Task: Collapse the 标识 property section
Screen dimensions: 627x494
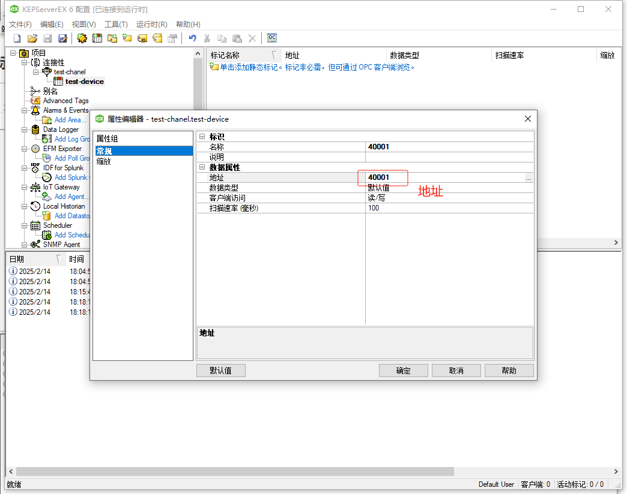Action: pyautogui.click(x=202, y=137)
